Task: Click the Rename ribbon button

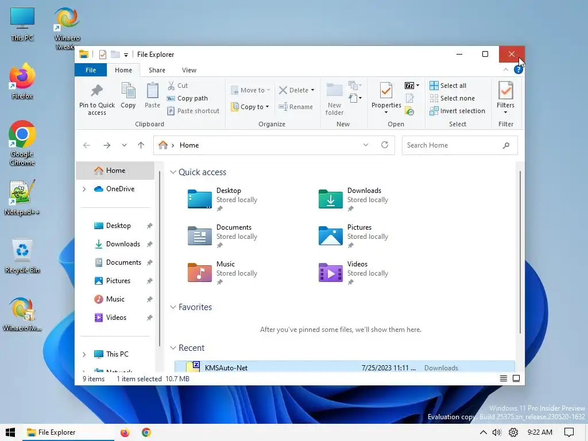Action: [x=296, y=107]
